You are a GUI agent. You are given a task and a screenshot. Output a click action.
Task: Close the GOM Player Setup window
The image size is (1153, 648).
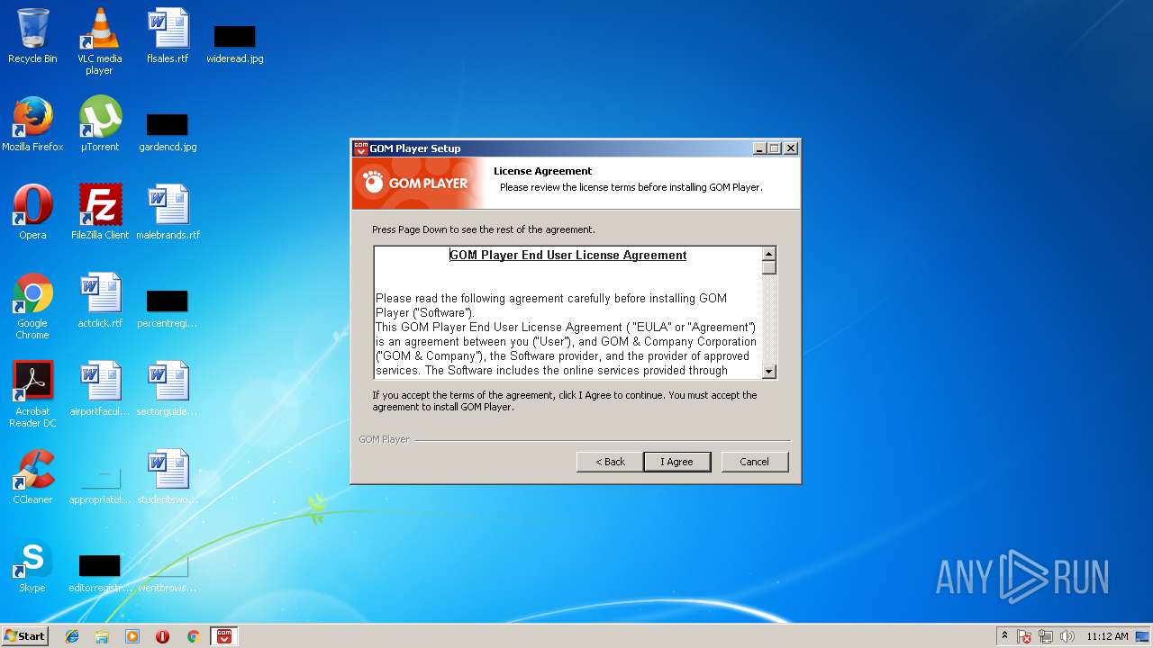tap(790, 148)
